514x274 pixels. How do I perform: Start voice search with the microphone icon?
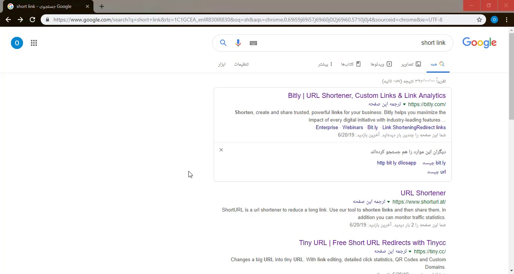(238, 43)
